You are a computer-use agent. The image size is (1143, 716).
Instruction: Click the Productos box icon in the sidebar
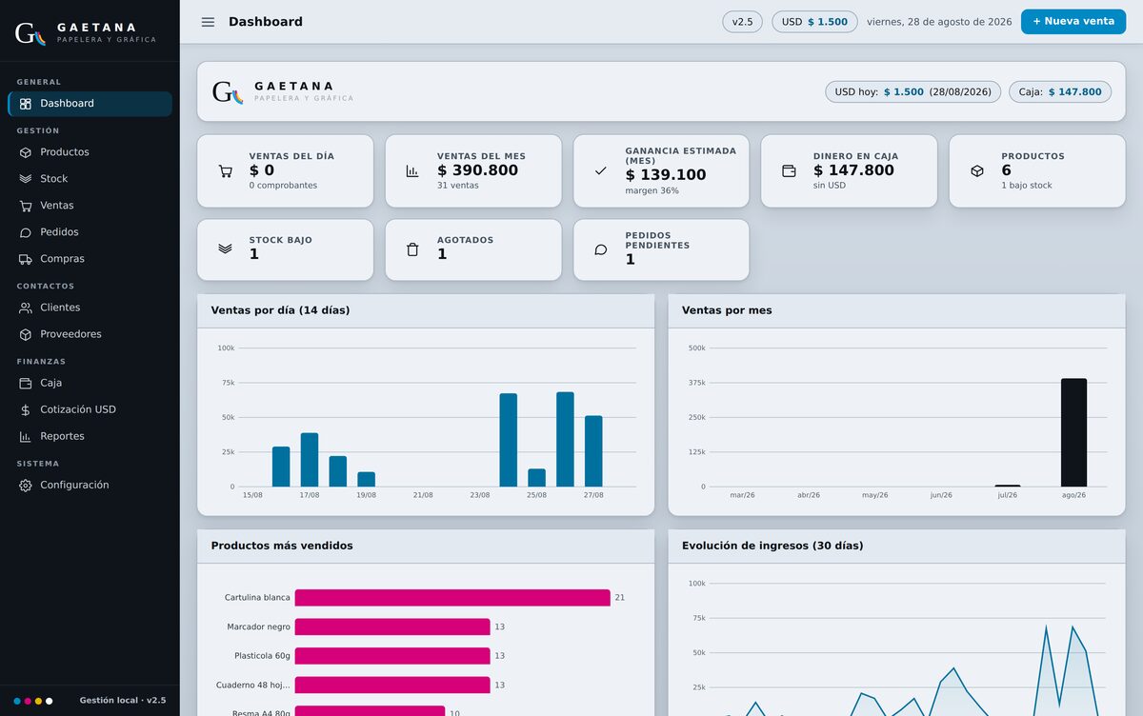[x=26, y=152]
